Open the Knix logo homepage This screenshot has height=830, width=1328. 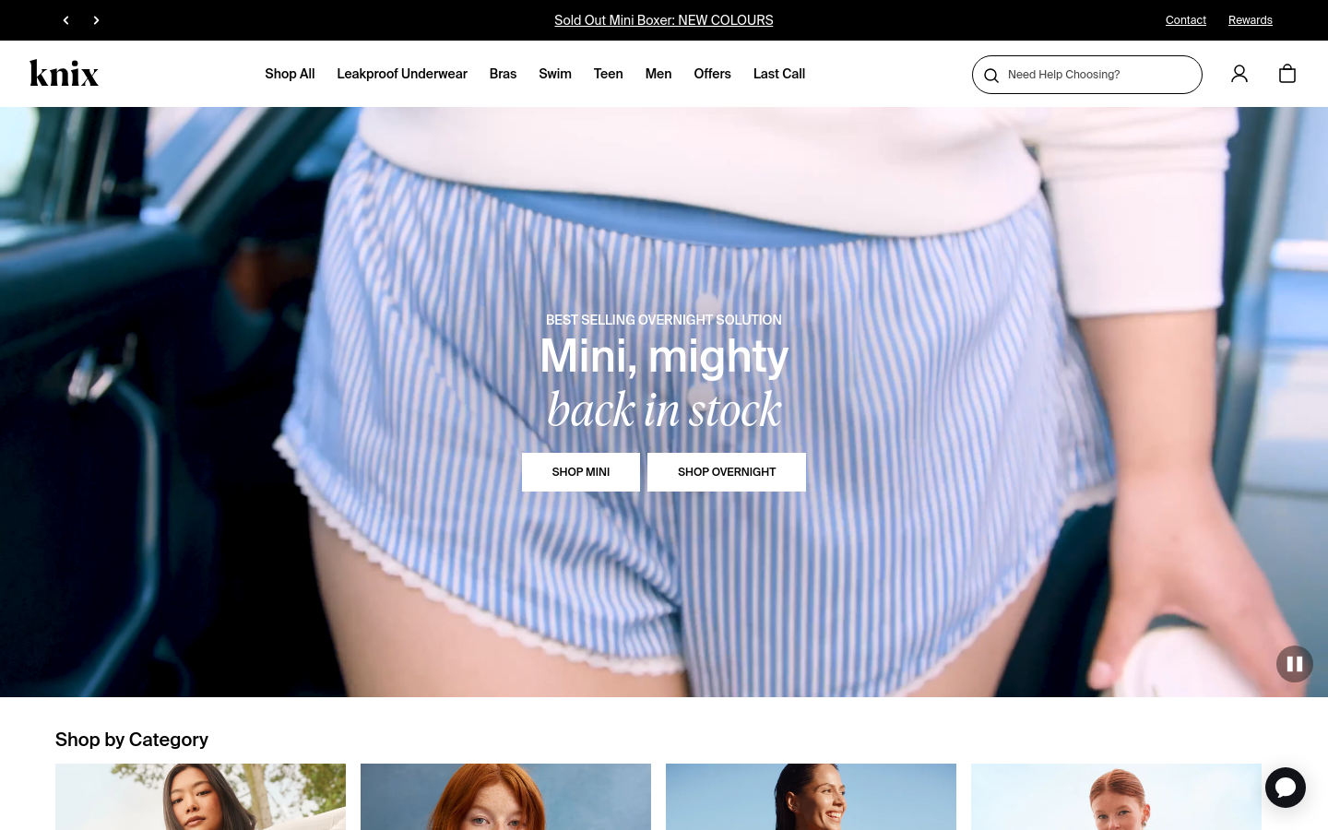pyautogui.click(x=64, y=73)
